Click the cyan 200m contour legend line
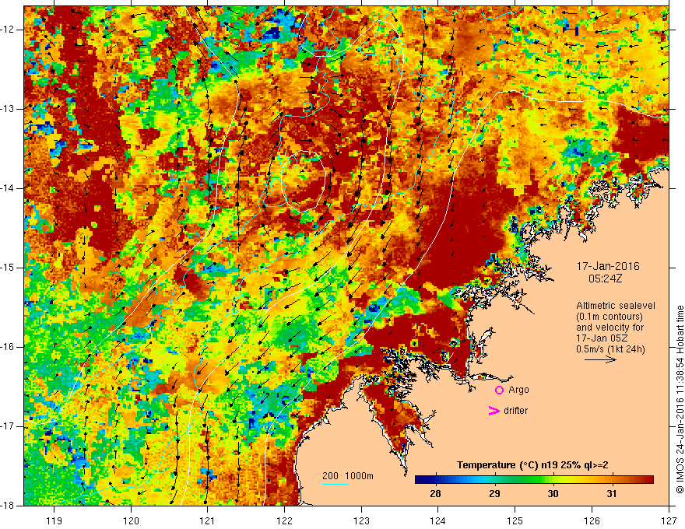The image size is (685, 529). (335, 484)
